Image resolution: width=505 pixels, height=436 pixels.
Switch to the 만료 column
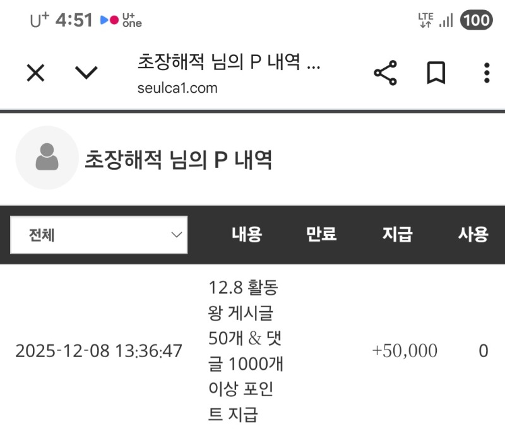click(321, 234)
